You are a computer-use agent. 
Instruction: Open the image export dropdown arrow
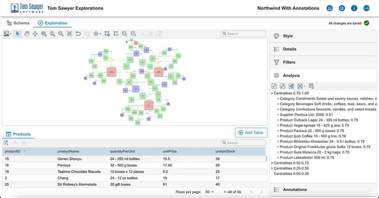[11, 34]
